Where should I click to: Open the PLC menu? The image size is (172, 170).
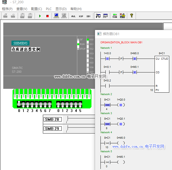49,9
